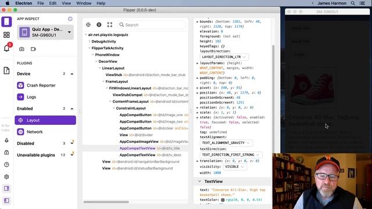Screen dimensions: 372x209
Task: Open the Apple menu
Action: point(8,3)
